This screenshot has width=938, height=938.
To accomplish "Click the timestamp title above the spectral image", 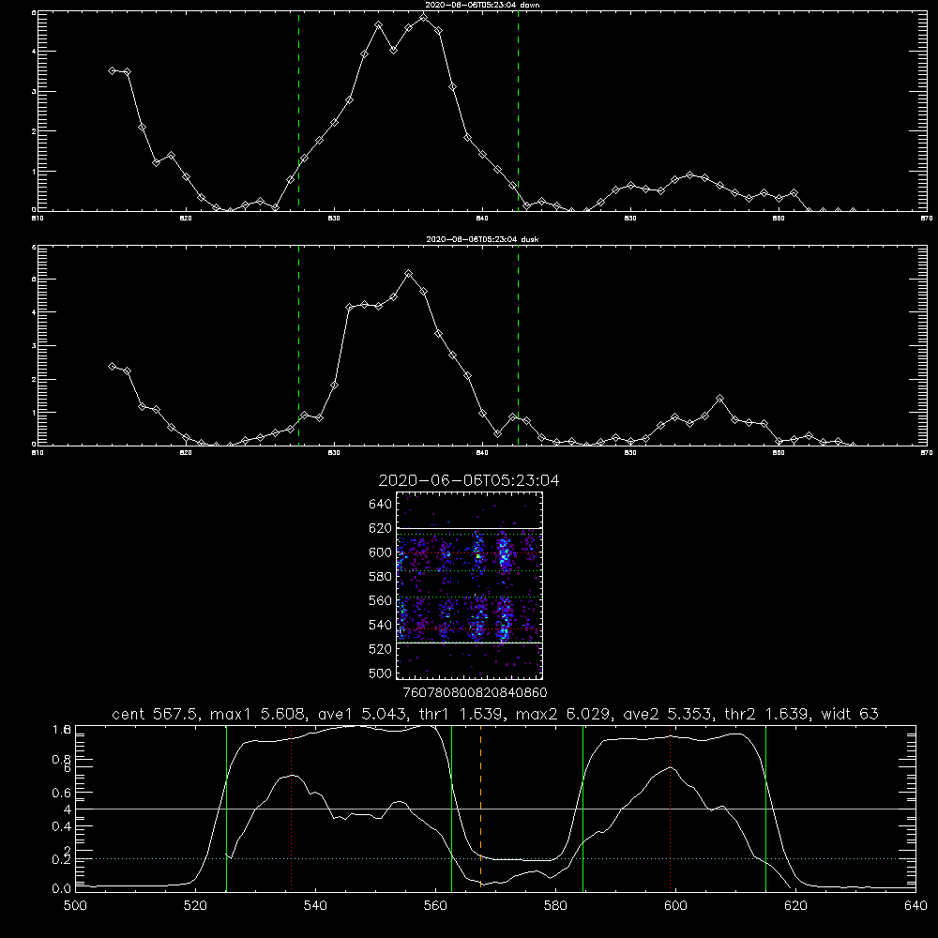I will click(469, 480).
